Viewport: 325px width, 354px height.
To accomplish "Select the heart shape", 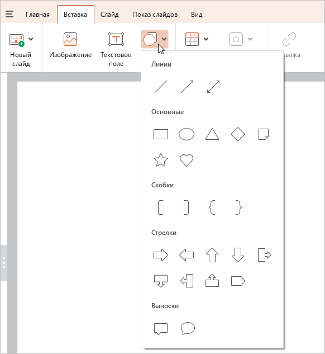I will (x=187, y=161).
